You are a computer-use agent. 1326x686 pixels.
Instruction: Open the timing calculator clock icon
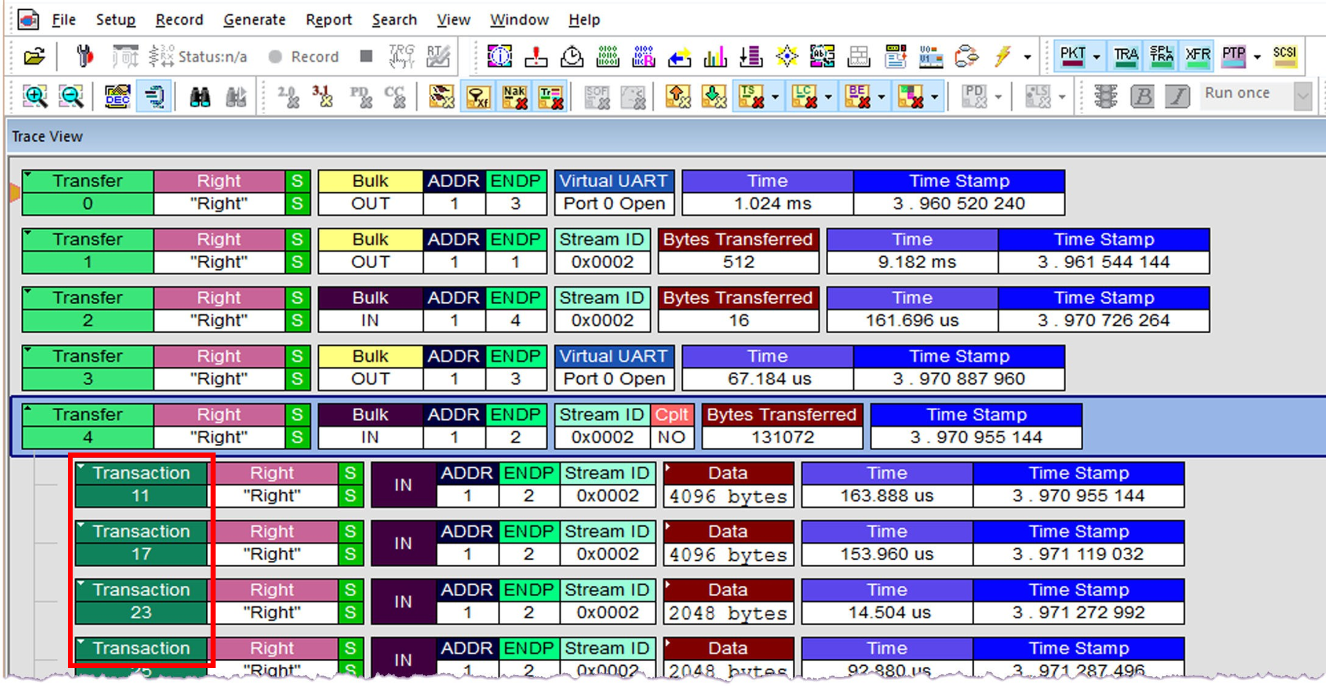[x=572, y=57]
